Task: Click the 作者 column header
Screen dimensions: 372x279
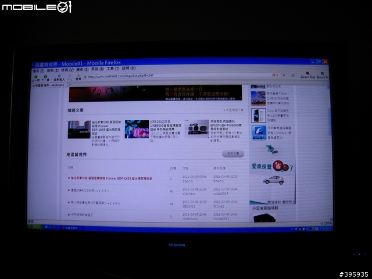Action: pos(185,168)
